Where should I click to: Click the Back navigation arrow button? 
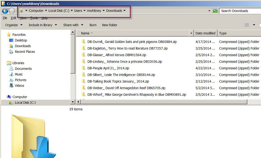point(5,11)
